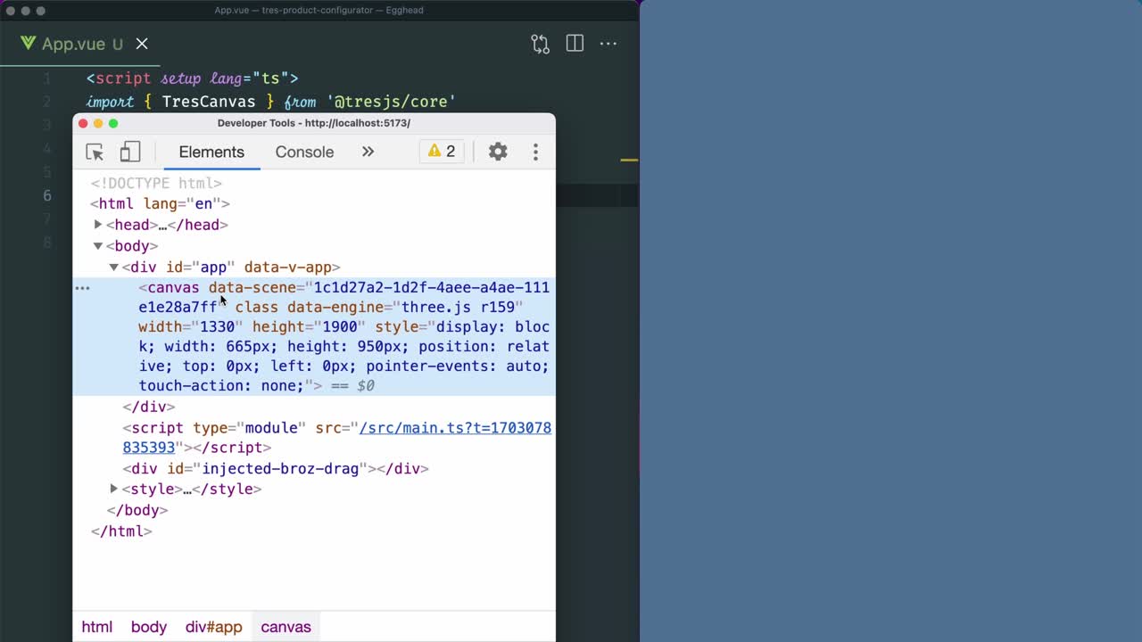Close the App.vue editor tab
Viewport: 1142px width, 642px height.
[142, 44]
